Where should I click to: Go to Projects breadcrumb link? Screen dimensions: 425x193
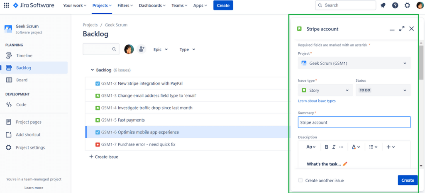pos(90,25)
